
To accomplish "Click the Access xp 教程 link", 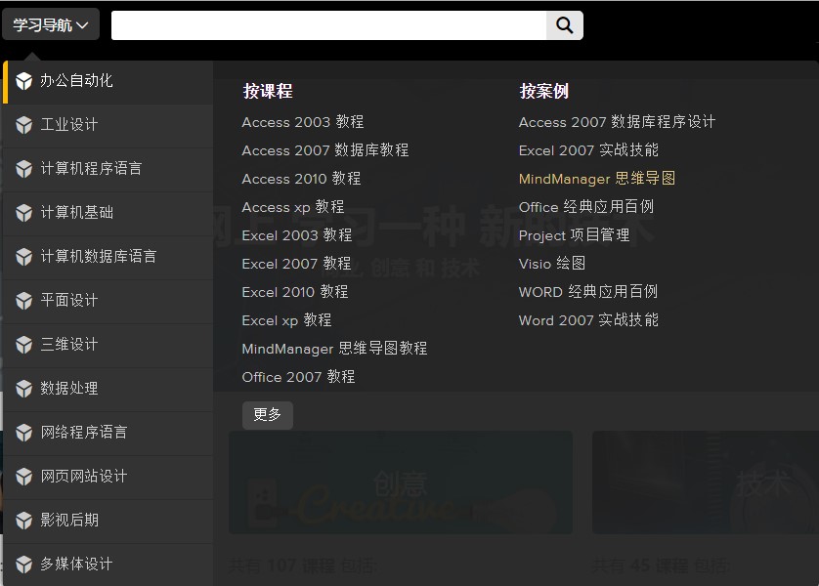I will 293,207.
